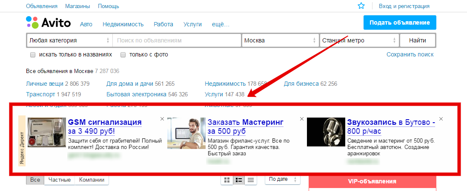Screen dimensions: 467x191
Task: Click the studio microphone ad thumbnail
Action: click(326, 132)
